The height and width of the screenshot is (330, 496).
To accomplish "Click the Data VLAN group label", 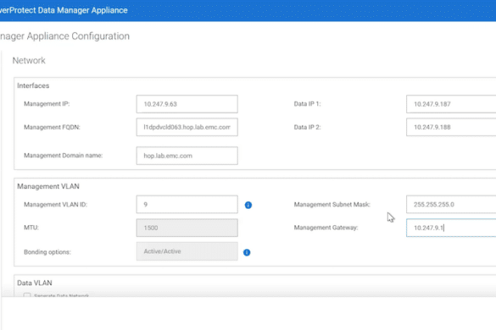I will point(35,283).
